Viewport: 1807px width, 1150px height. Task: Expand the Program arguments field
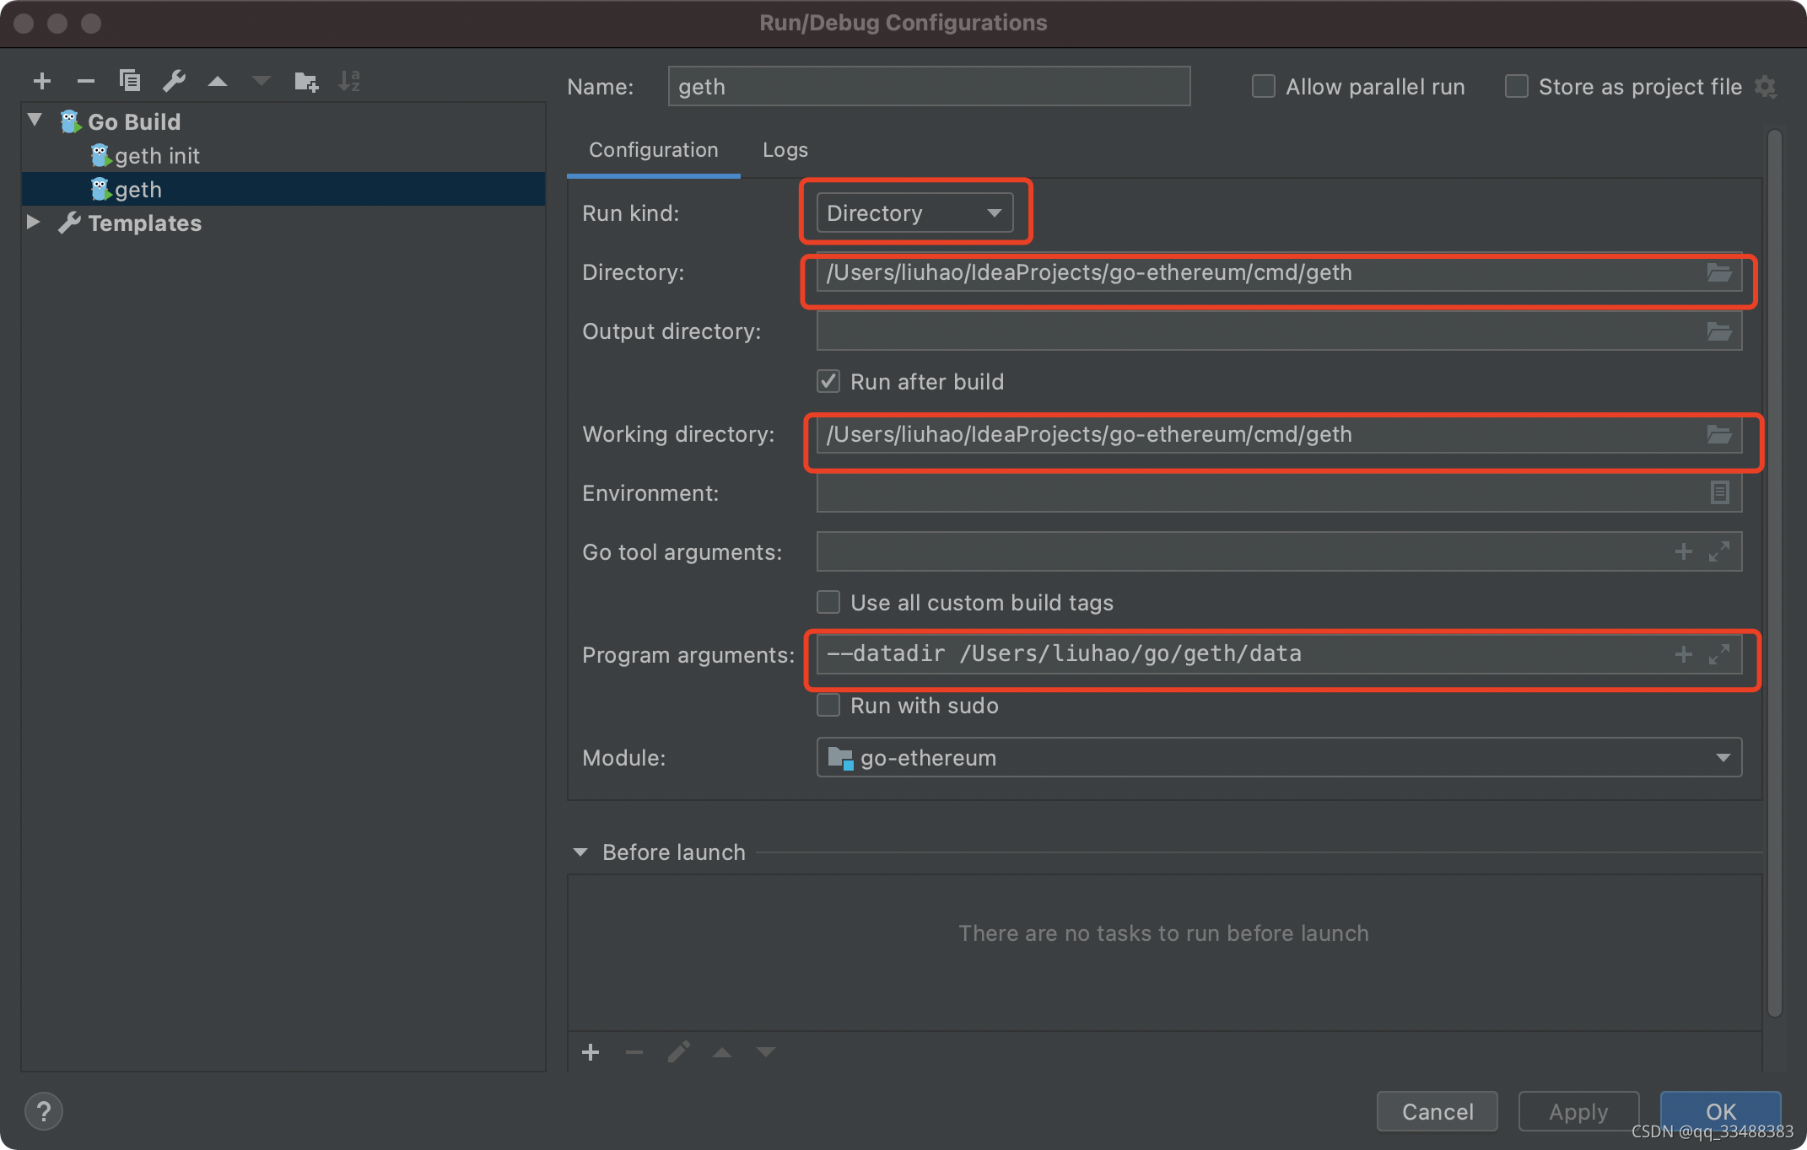point(1719,654)
